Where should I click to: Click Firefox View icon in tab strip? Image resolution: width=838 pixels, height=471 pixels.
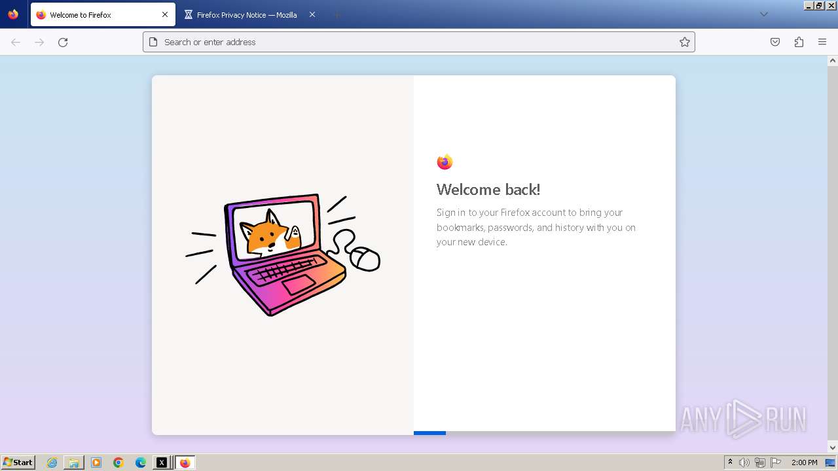click(x=13, y=14)
